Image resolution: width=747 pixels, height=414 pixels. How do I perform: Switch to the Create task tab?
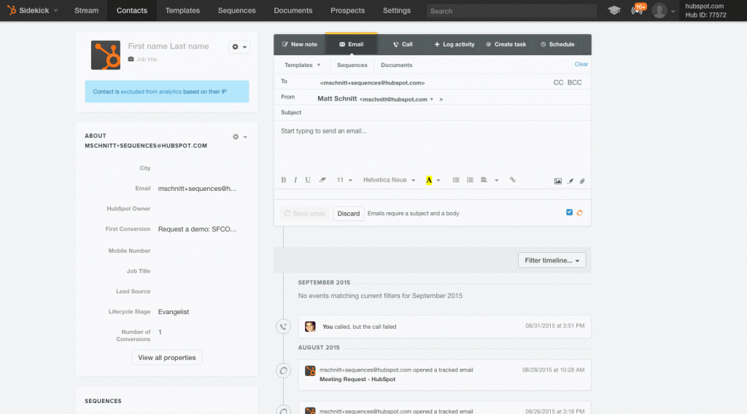[x=506, y=44]
